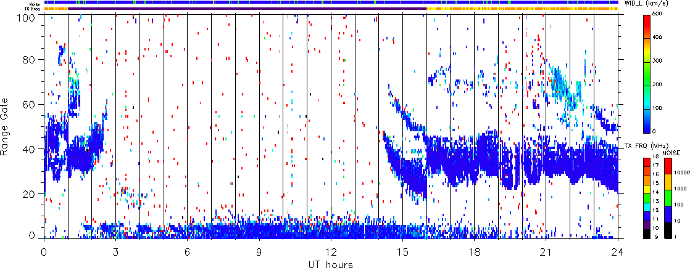
Task: Click the 17 value in TX FRQ legend
Action: click(x=657, y=166)
